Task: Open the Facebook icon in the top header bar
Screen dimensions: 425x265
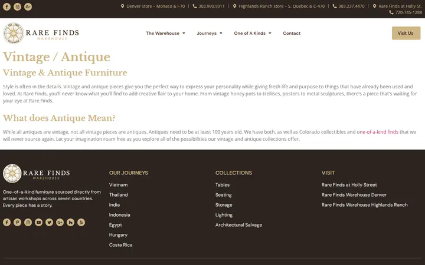Action: point(6,6)
